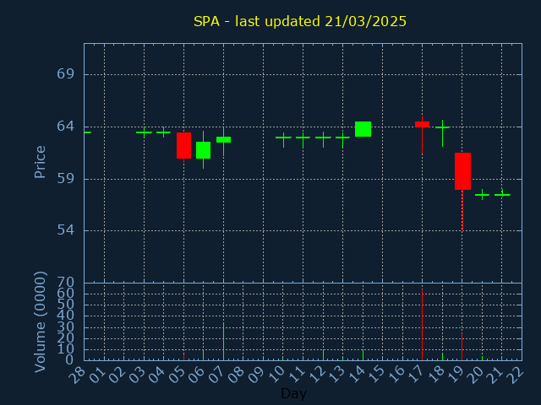Click the green volume bar for day 14
The width and height of the screenshot is (541, 405).
coord(363,355)
